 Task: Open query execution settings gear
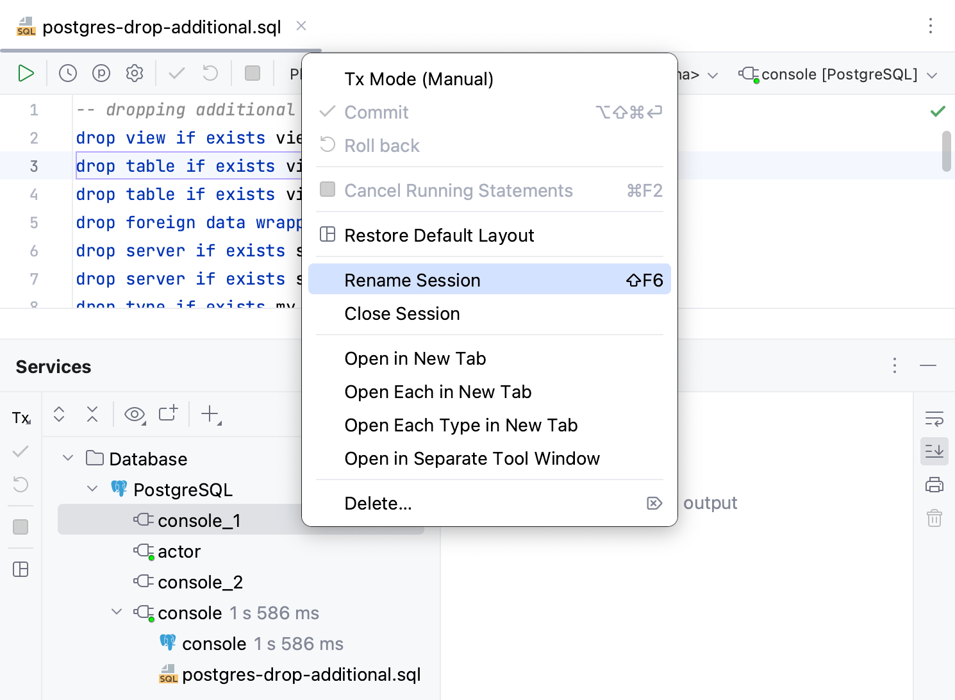[135, 74]
